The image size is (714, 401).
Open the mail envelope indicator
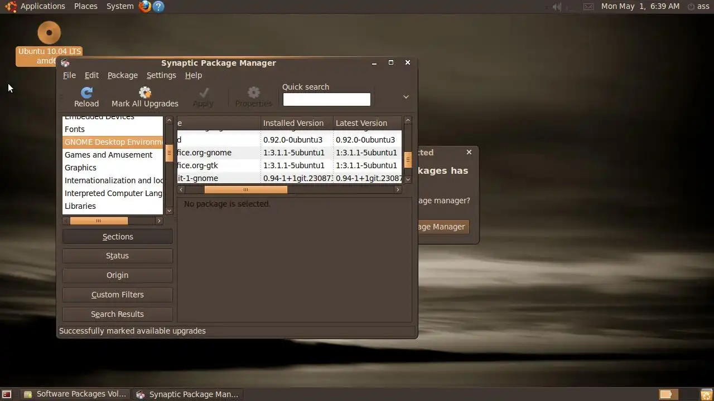[x=588, y=7]
